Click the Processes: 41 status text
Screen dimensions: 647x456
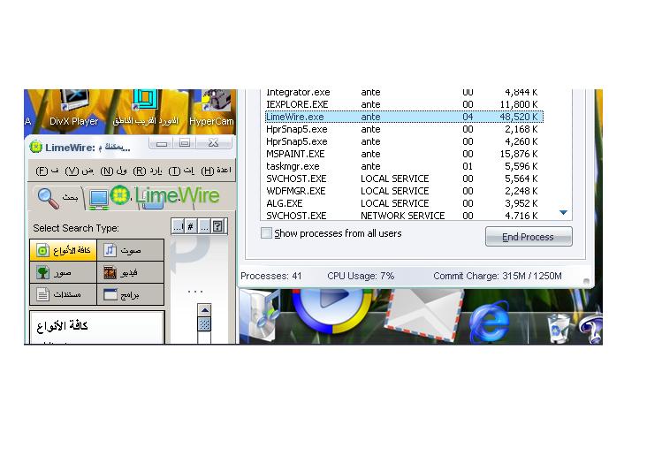tap(271, 276)
